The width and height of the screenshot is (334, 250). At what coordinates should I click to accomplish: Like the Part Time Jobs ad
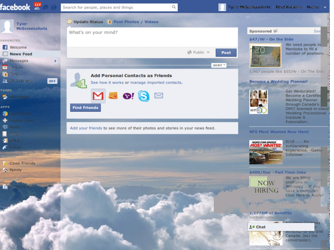click(258, 203)
